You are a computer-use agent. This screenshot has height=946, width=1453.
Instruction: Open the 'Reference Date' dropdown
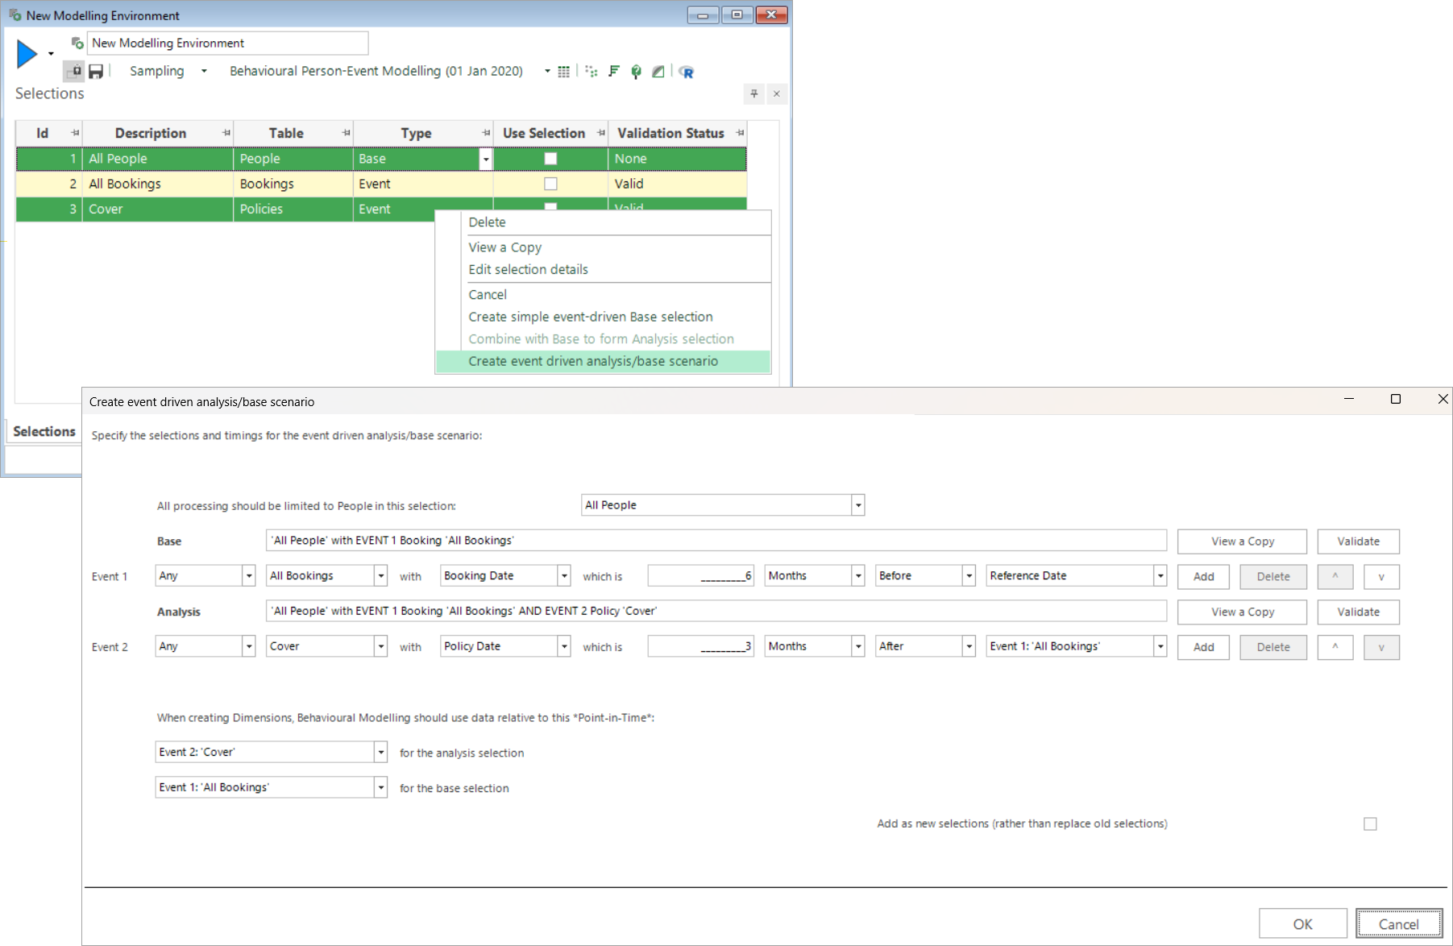pyautogui.click(x=1160, y=576)
